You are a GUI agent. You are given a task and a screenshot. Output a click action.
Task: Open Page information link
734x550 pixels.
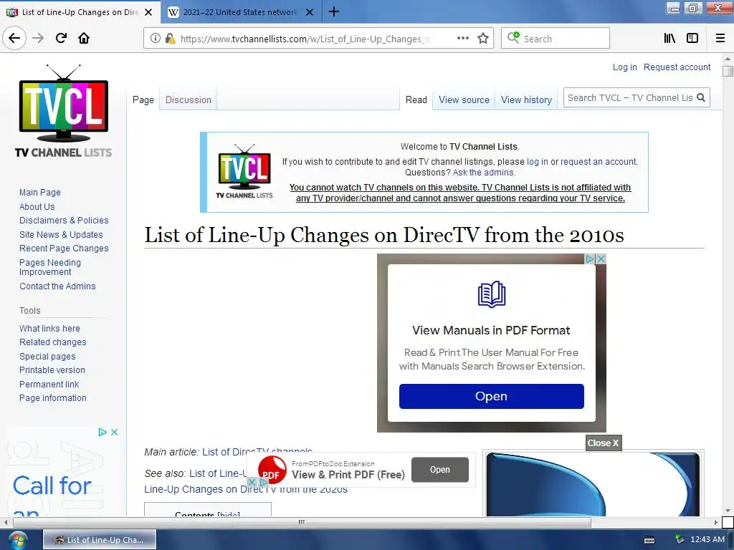pos(53,398)
